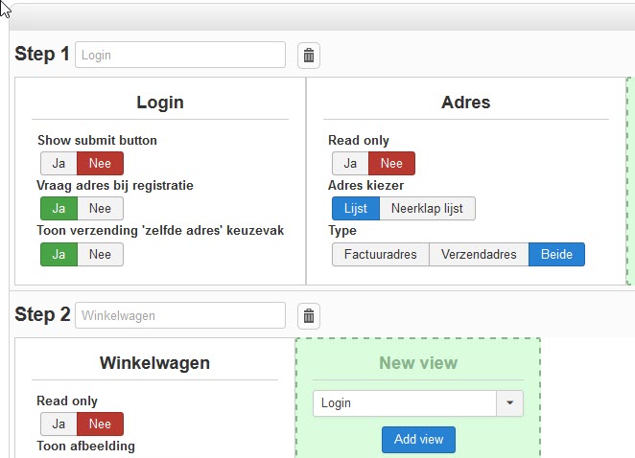Delete Step 1 with its trash icon
635x458 pixels.
click(309, 56)
